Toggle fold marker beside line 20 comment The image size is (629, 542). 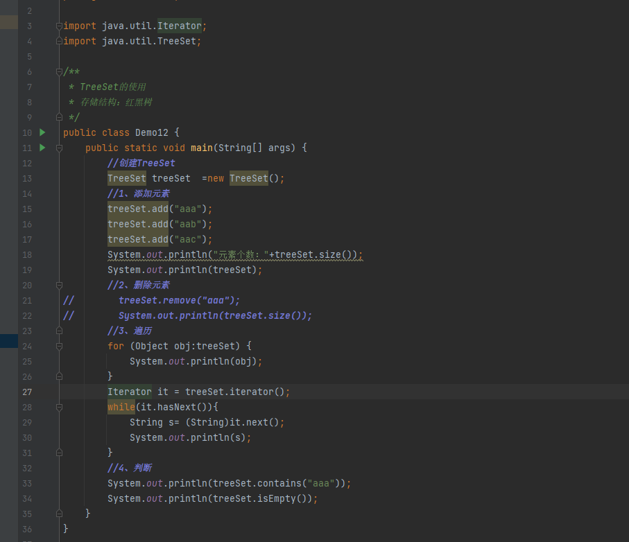point(60,285)
